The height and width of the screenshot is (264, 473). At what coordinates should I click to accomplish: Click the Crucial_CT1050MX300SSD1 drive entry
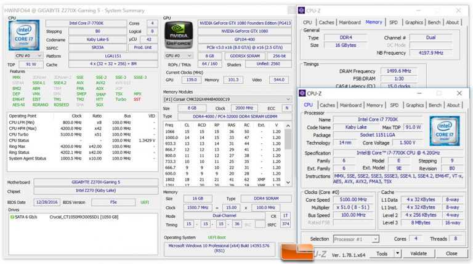[84, 217]
